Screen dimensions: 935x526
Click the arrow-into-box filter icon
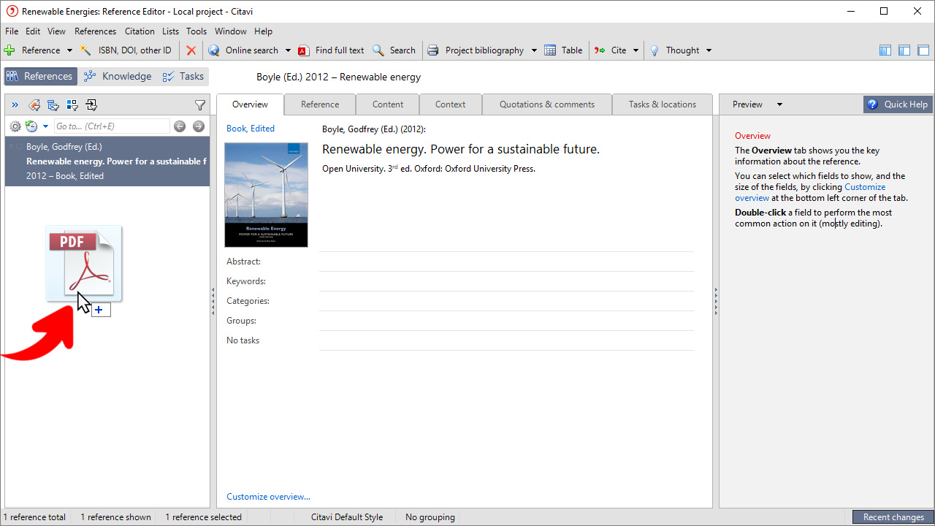[91, 105]
